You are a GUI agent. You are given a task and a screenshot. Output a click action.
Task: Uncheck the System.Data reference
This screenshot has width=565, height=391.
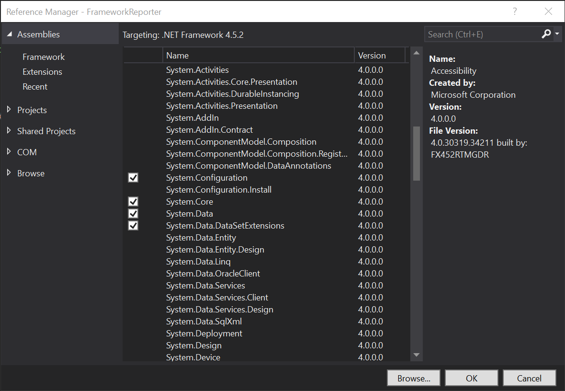click(x=133, y=213)
